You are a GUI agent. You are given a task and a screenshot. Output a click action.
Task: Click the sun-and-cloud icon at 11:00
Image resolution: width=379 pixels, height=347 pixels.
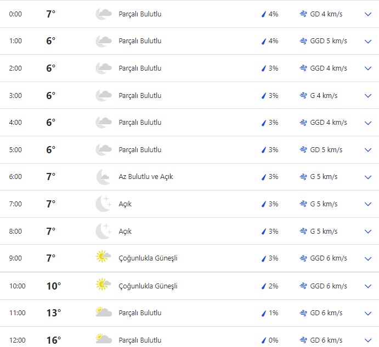pyautogui.click(x=103, y=313)
